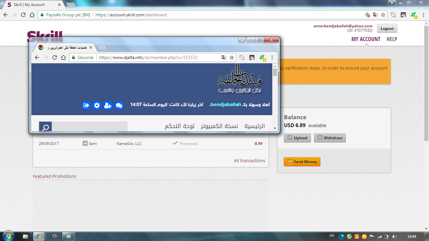Click translate icon in Skrill address bar
Image resolution: width=429 pixels, height=241 pixels.
click(x=375, y=15)
